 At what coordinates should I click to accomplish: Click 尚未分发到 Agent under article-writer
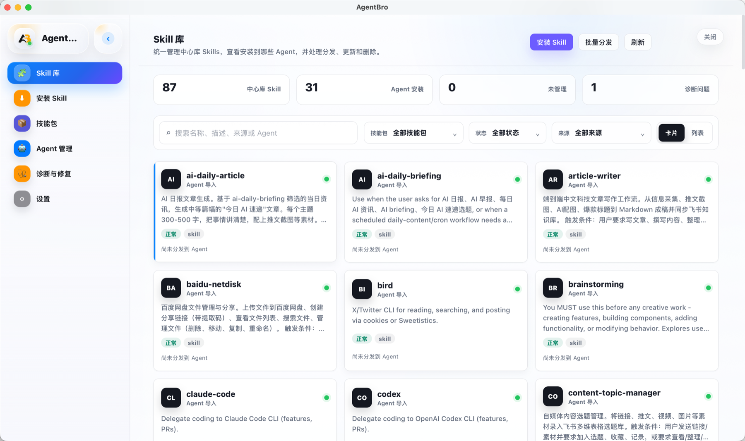tap(566, 249)
